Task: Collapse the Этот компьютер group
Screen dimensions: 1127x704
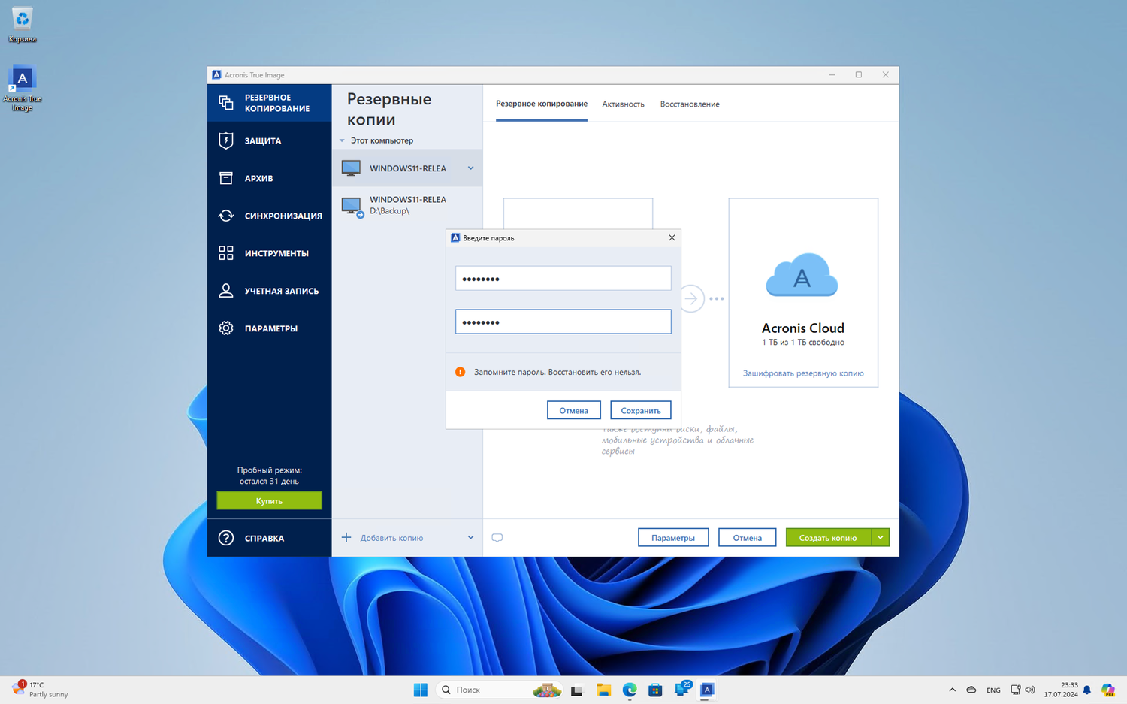Action: [342, 140]
